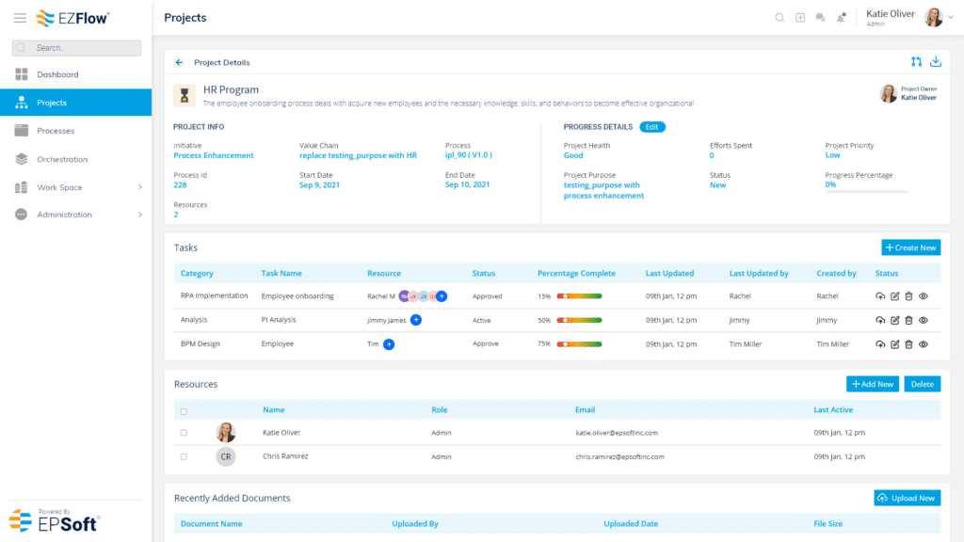Select the header checkbox in Resources table
The width and height of the screenshot is (964, 542).
tap(183, 409)
